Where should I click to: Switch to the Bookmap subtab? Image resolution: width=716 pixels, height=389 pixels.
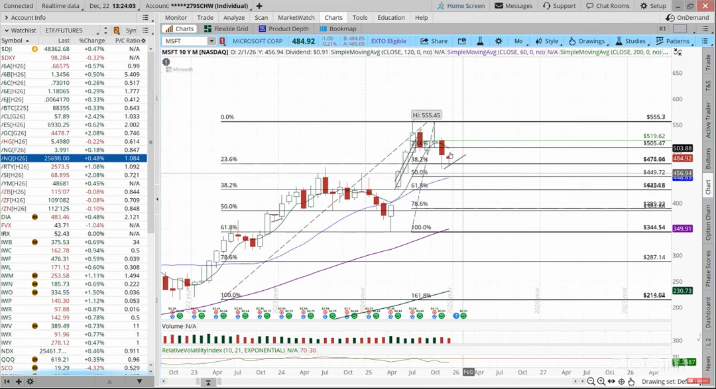338,28
